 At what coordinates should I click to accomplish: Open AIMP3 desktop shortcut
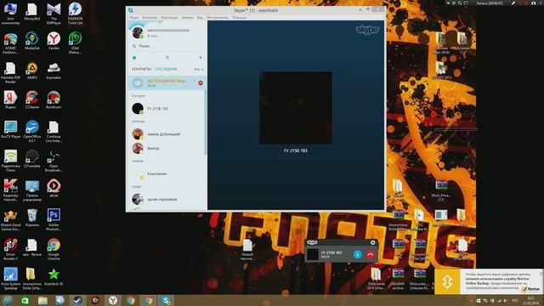pyautogui.click(x=32, y=71)
